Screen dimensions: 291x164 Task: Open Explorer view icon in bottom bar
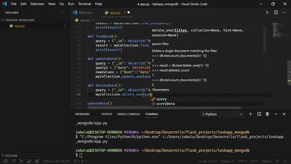click(5, 161)
